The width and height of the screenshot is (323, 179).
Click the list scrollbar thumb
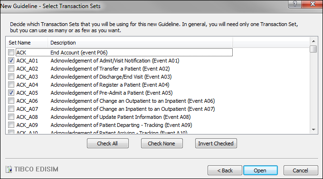[313, 49]
